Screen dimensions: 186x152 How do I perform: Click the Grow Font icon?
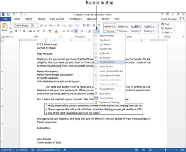[41, 25]
